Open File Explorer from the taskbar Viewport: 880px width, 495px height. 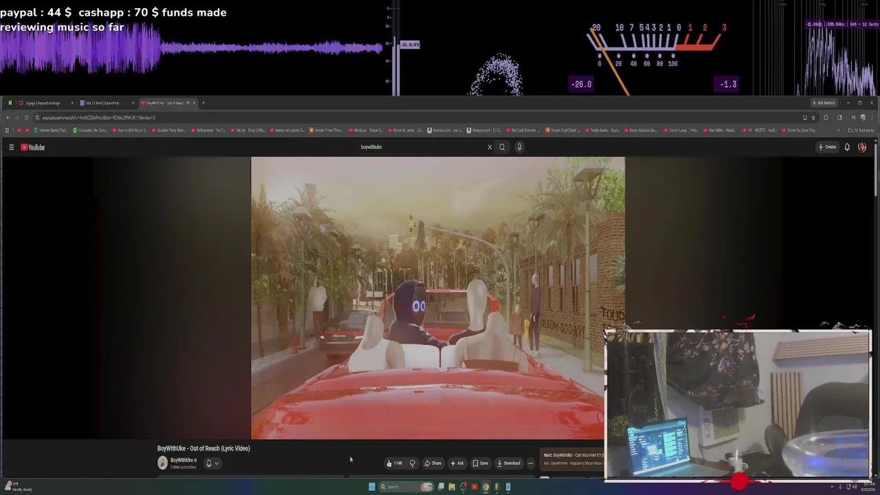452,487
